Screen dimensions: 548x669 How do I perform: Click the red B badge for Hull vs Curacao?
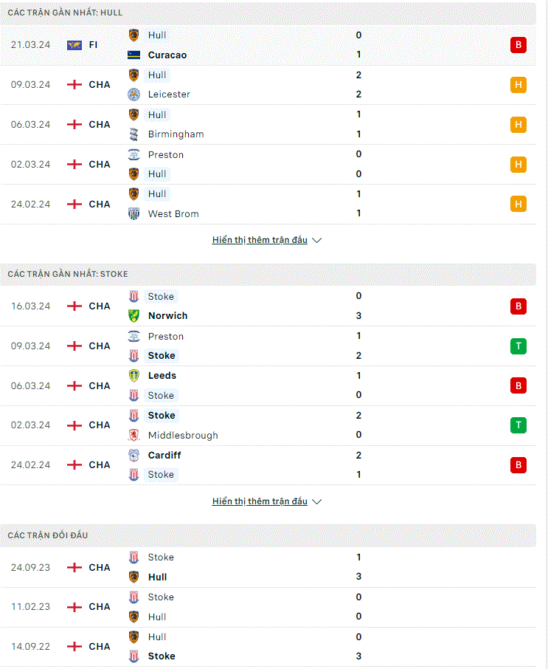518,45
